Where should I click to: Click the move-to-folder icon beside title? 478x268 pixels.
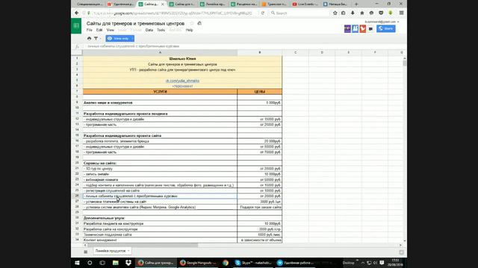coord(199,23)
